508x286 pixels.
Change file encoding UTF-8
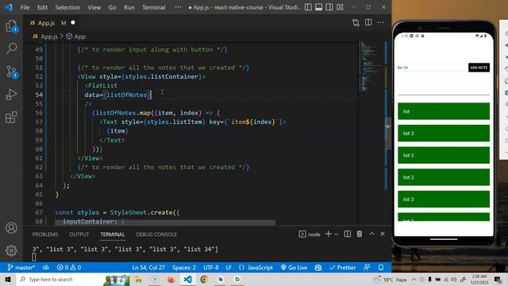pos(211,268)
